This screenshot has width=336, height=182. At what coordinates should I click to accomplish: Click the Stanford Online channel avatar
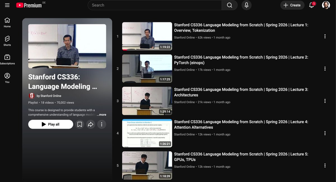click(32, 96)
